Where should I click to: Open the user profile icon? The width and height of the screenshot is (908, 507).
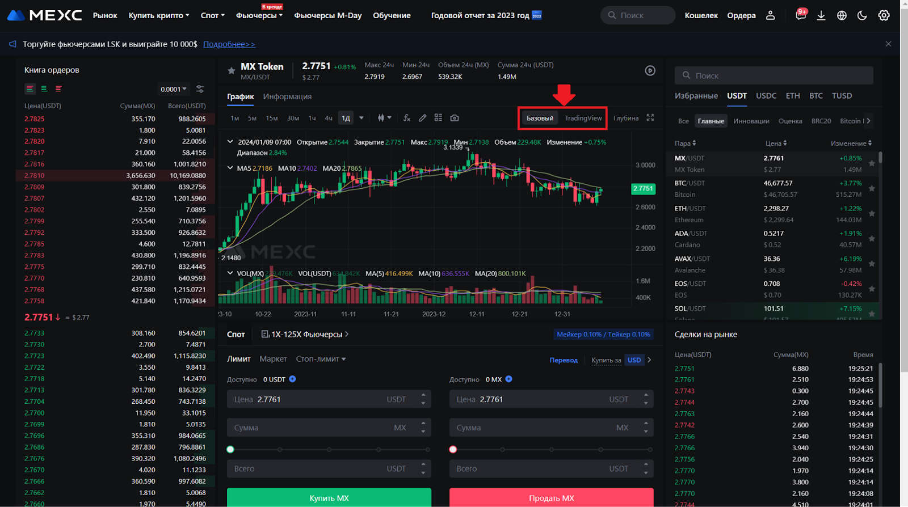pos(770,15)
